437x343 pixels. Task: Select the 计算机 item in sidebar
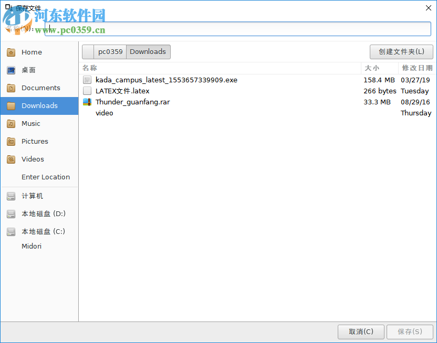[33, 196]
